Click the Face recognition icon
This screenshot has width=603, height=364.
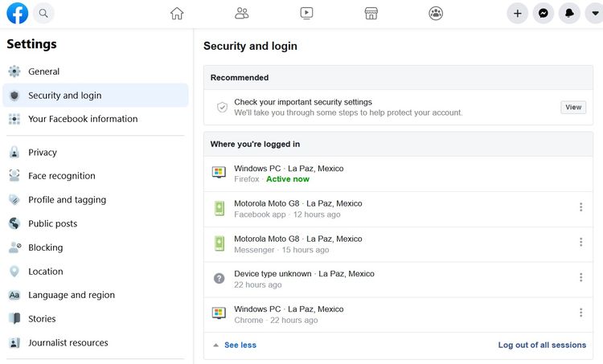(14, 176)
